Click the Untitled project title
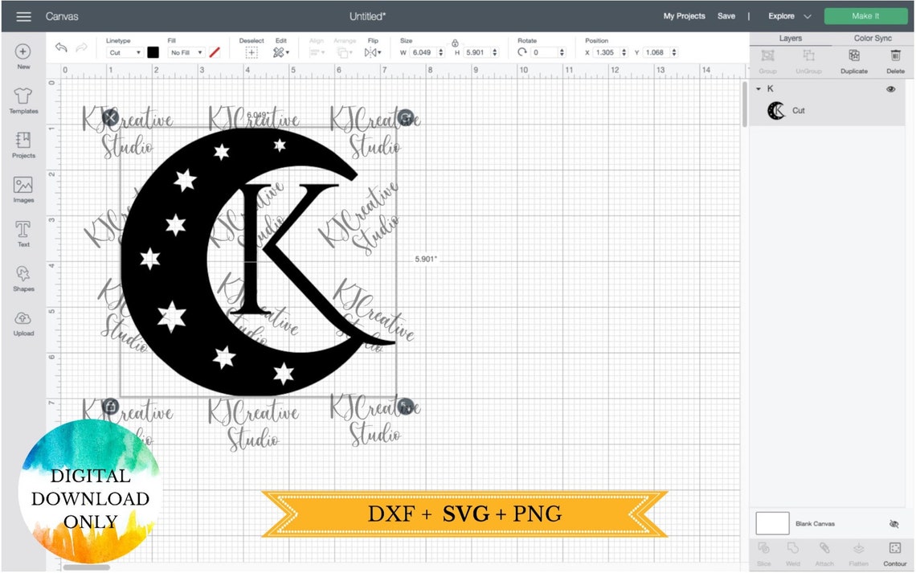The height and width of the screenshot is (573, 916). click(x=367, y=16)
